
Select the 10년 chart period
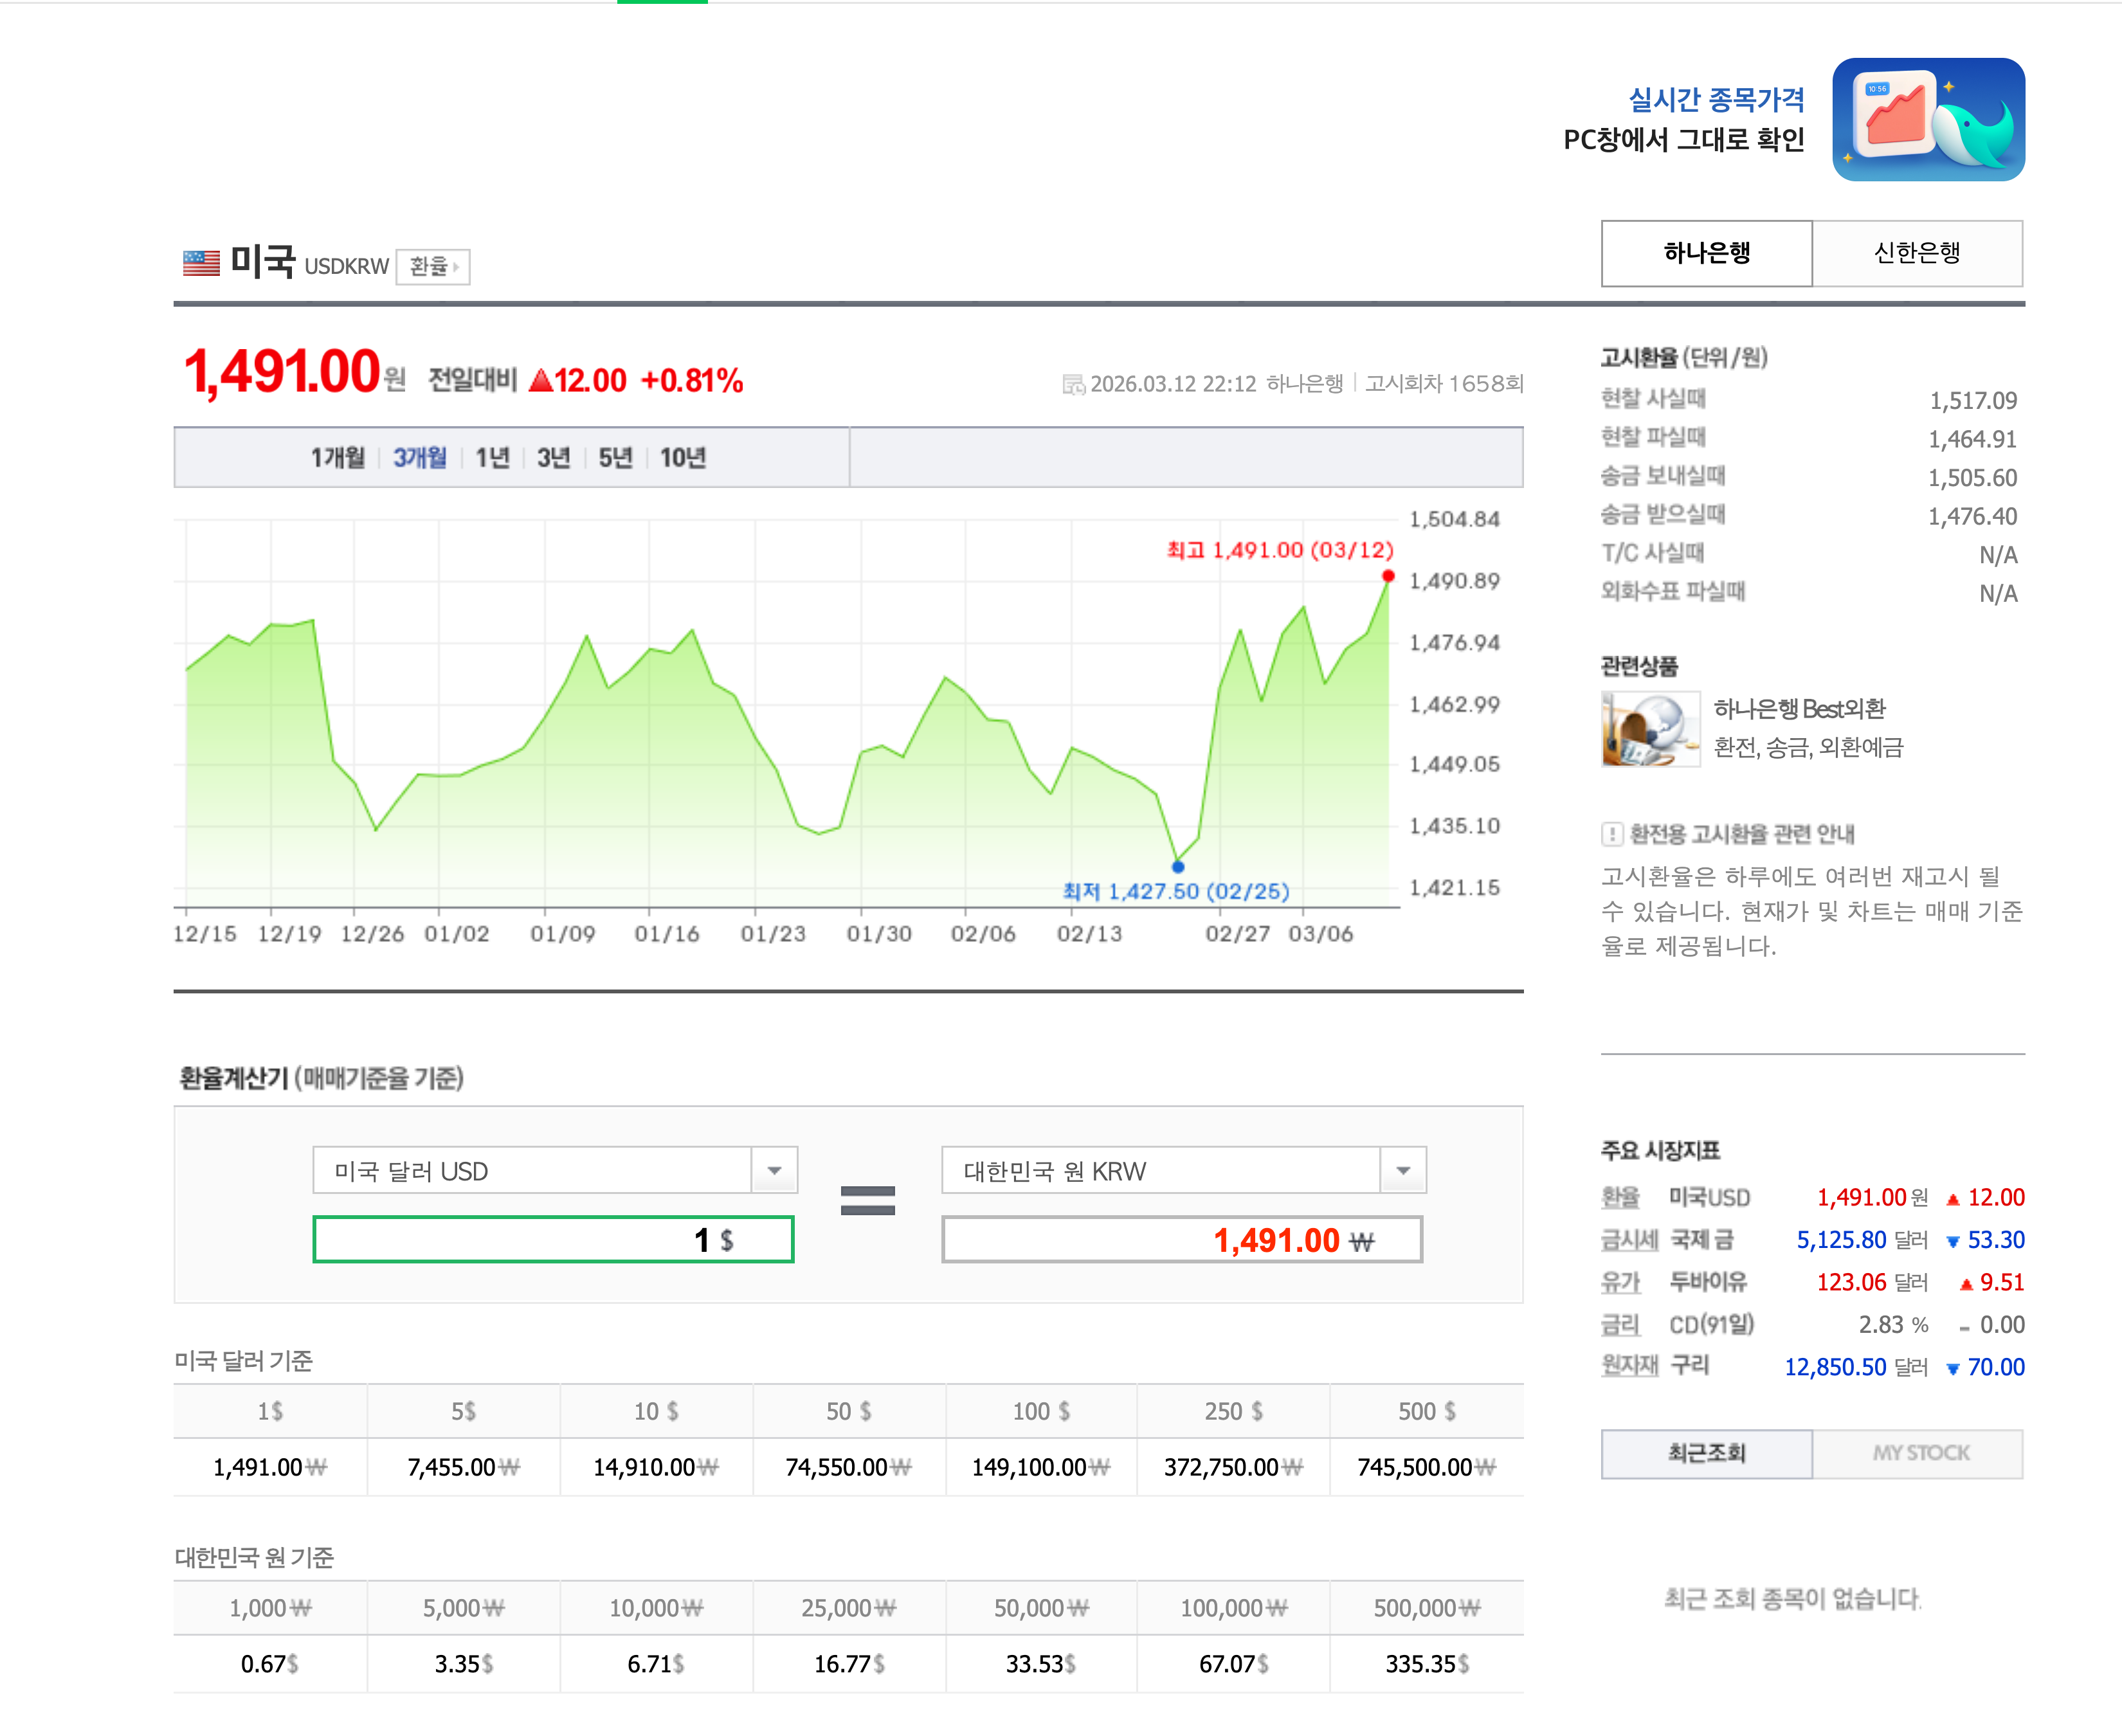click(x=684, y=457)
